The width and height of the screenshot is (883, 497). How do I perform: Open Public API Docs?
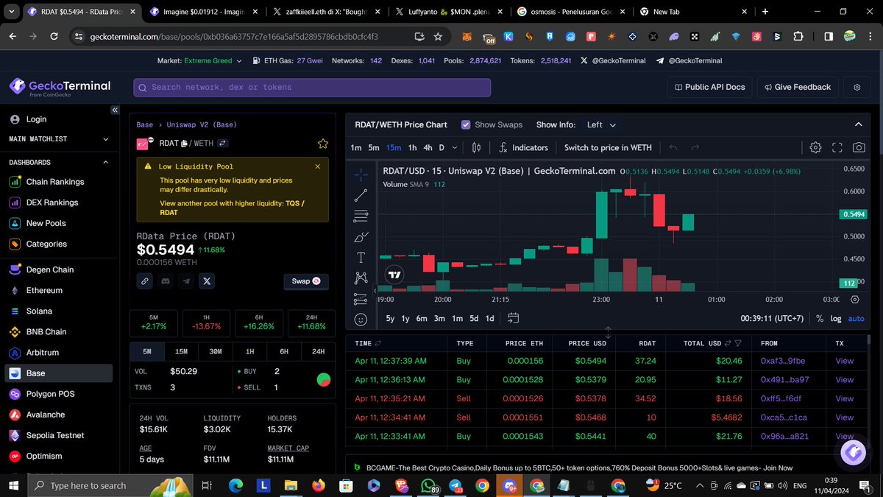coord(710,87)
